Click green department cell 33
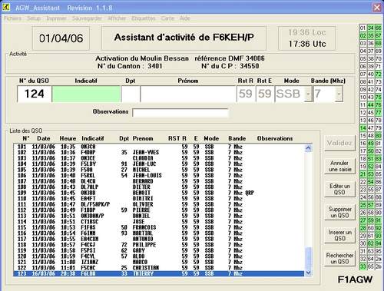 click(363, 266)
